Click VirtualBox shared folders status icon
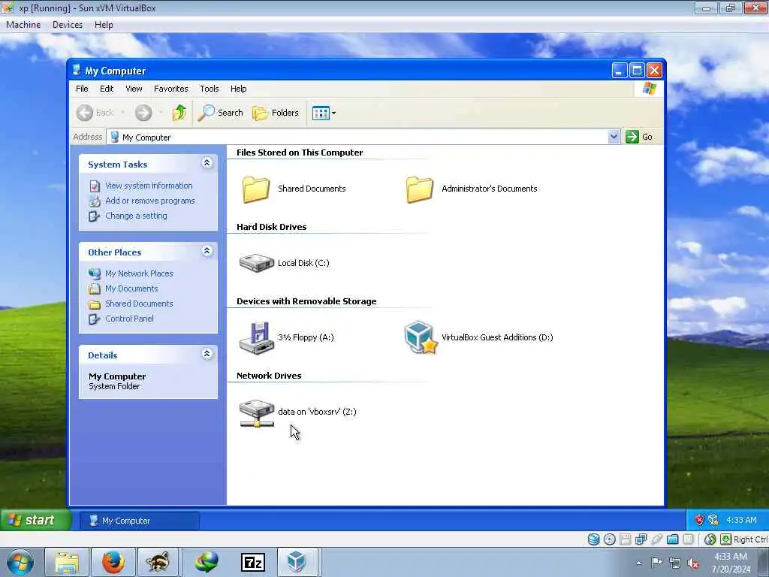The height and width of the screenshot is (577, 769). [x=672, y=539]
